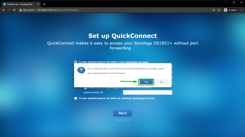
Task: Open the QuickConnect info tooltip icon
Action: click(134, 48)
